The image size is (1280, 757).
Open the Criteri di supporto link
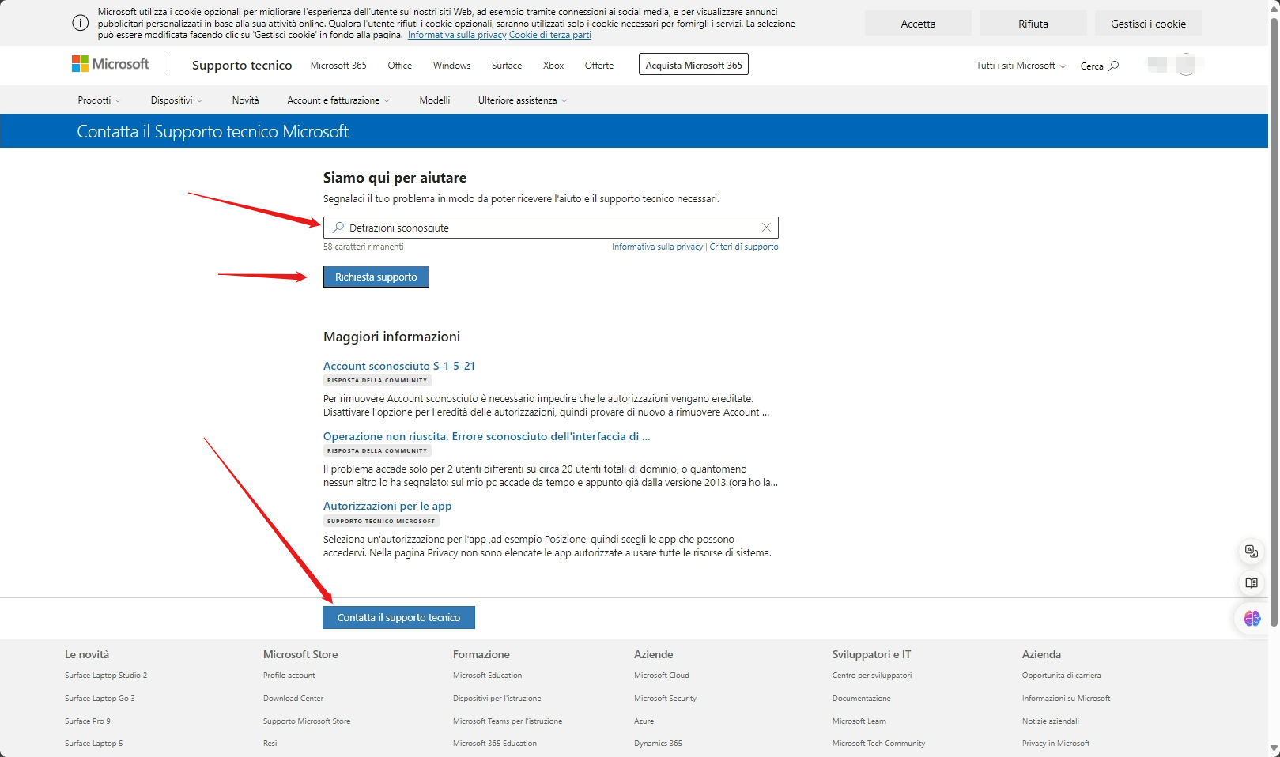(744, 247)
